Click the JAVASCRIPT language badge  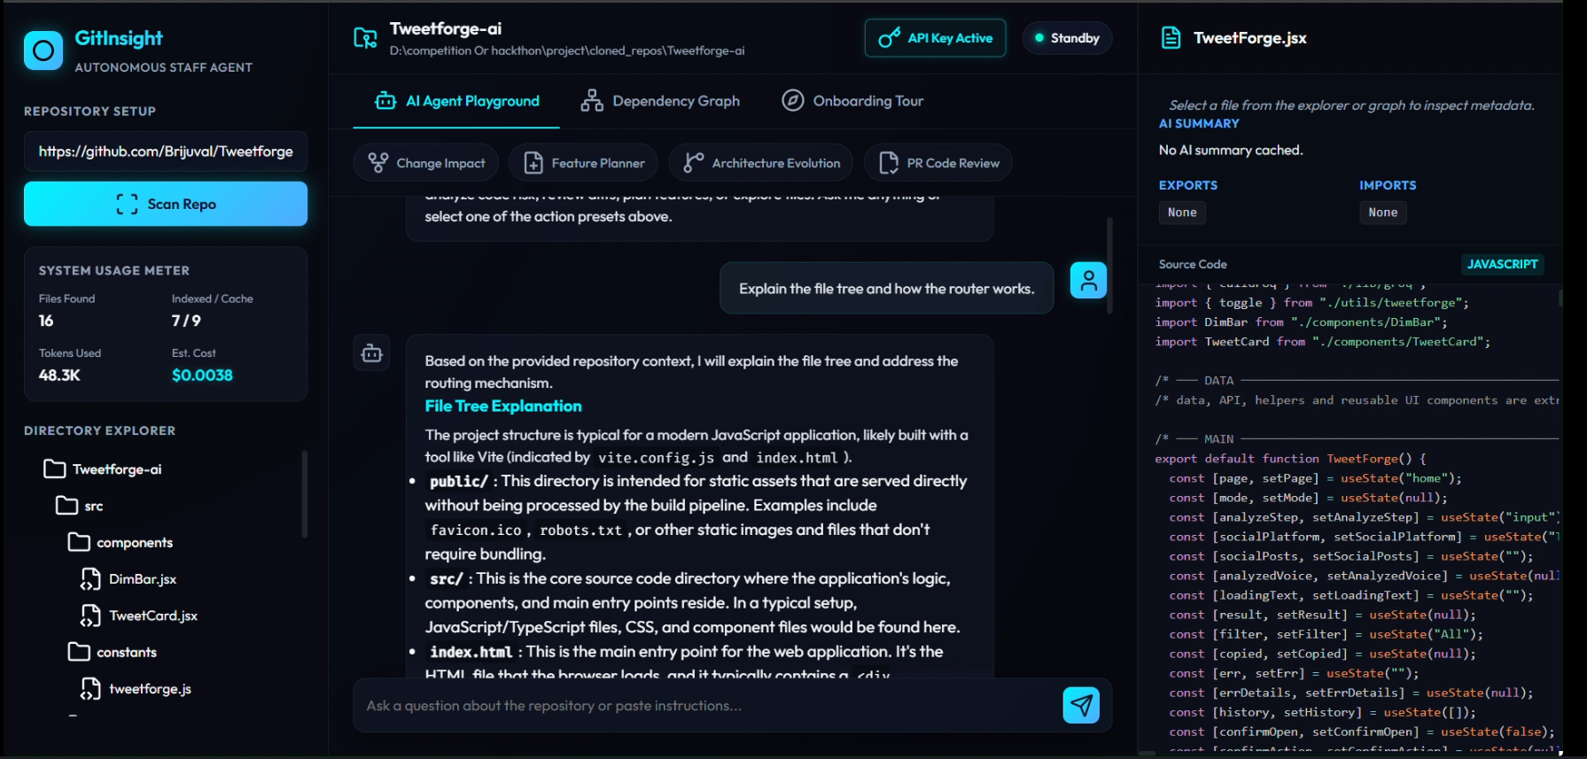[x=1502, y=264]
